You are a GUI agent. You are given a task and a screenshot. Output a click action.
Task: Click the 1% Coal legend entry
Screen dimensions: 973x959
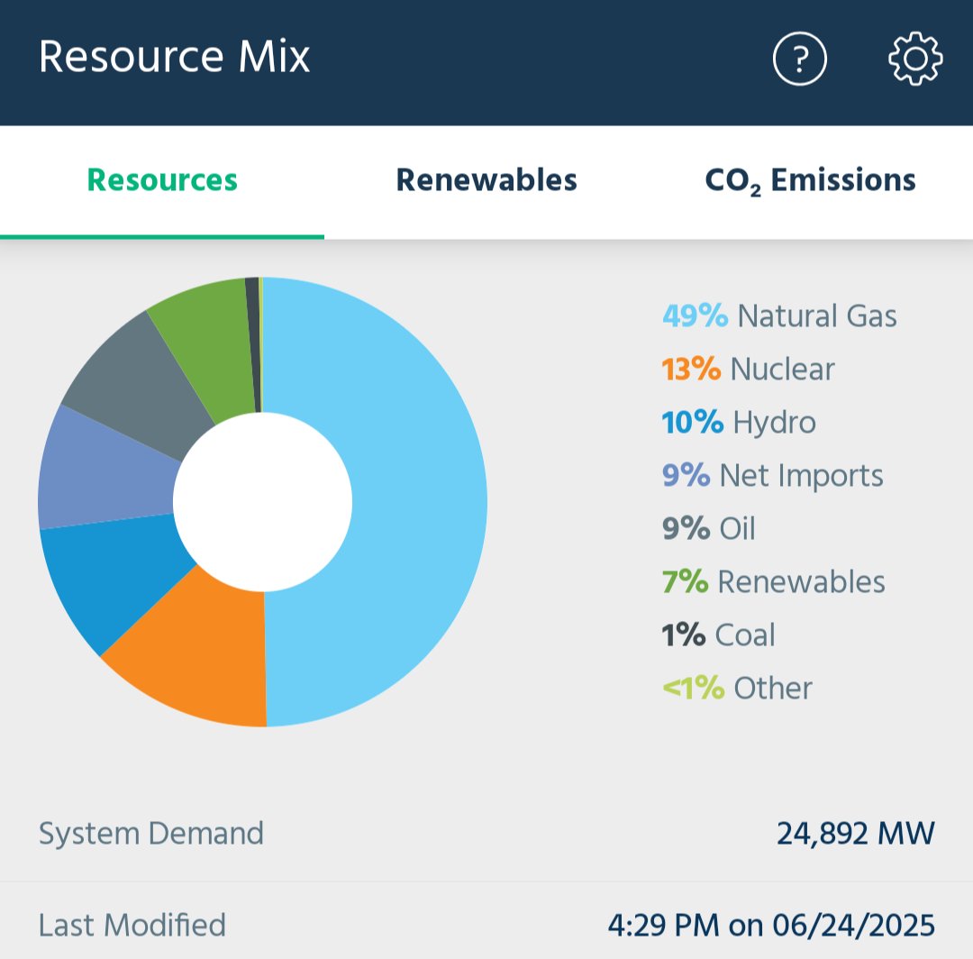pos(721,635)
